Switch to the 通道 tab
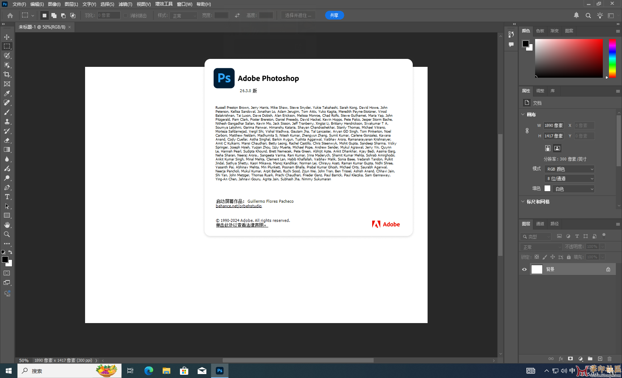Screen dimensions: 622x378 click(x=540, y=224)
